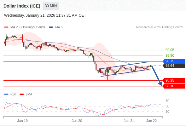The height and width of the screenshot is (126, 186).
Task: Click the Jan 21 date axis label
Action: tap(129, 121)
